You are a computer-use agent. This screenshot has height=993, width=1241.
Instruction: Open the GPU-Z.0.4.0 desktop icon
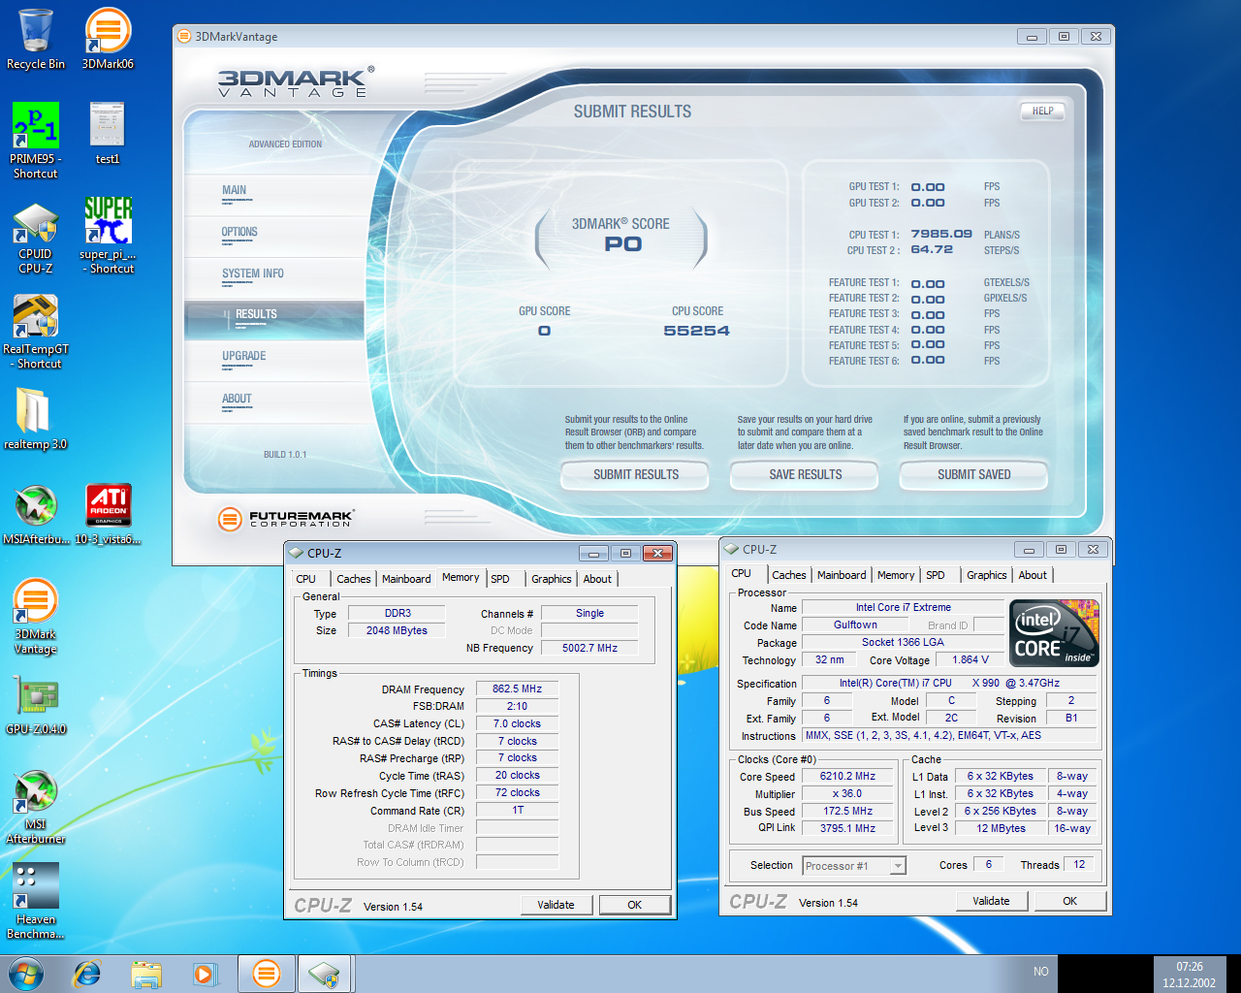click(x=36, y=706)
